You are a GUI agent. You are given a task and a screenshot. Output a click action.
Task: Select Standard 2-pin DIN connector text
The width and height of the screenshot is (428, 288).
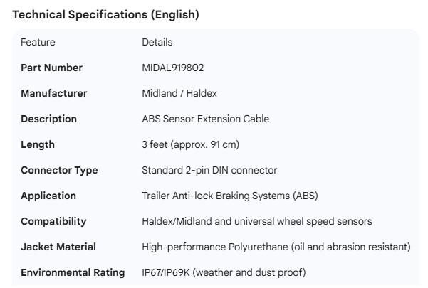[209, 171]
